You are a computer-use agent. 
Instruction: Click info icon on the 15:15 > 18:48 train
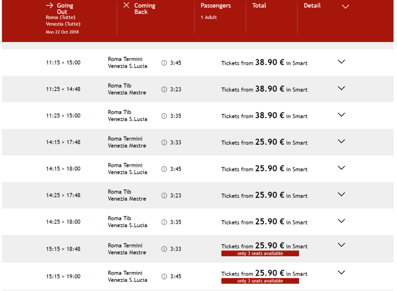coord(164,249)
